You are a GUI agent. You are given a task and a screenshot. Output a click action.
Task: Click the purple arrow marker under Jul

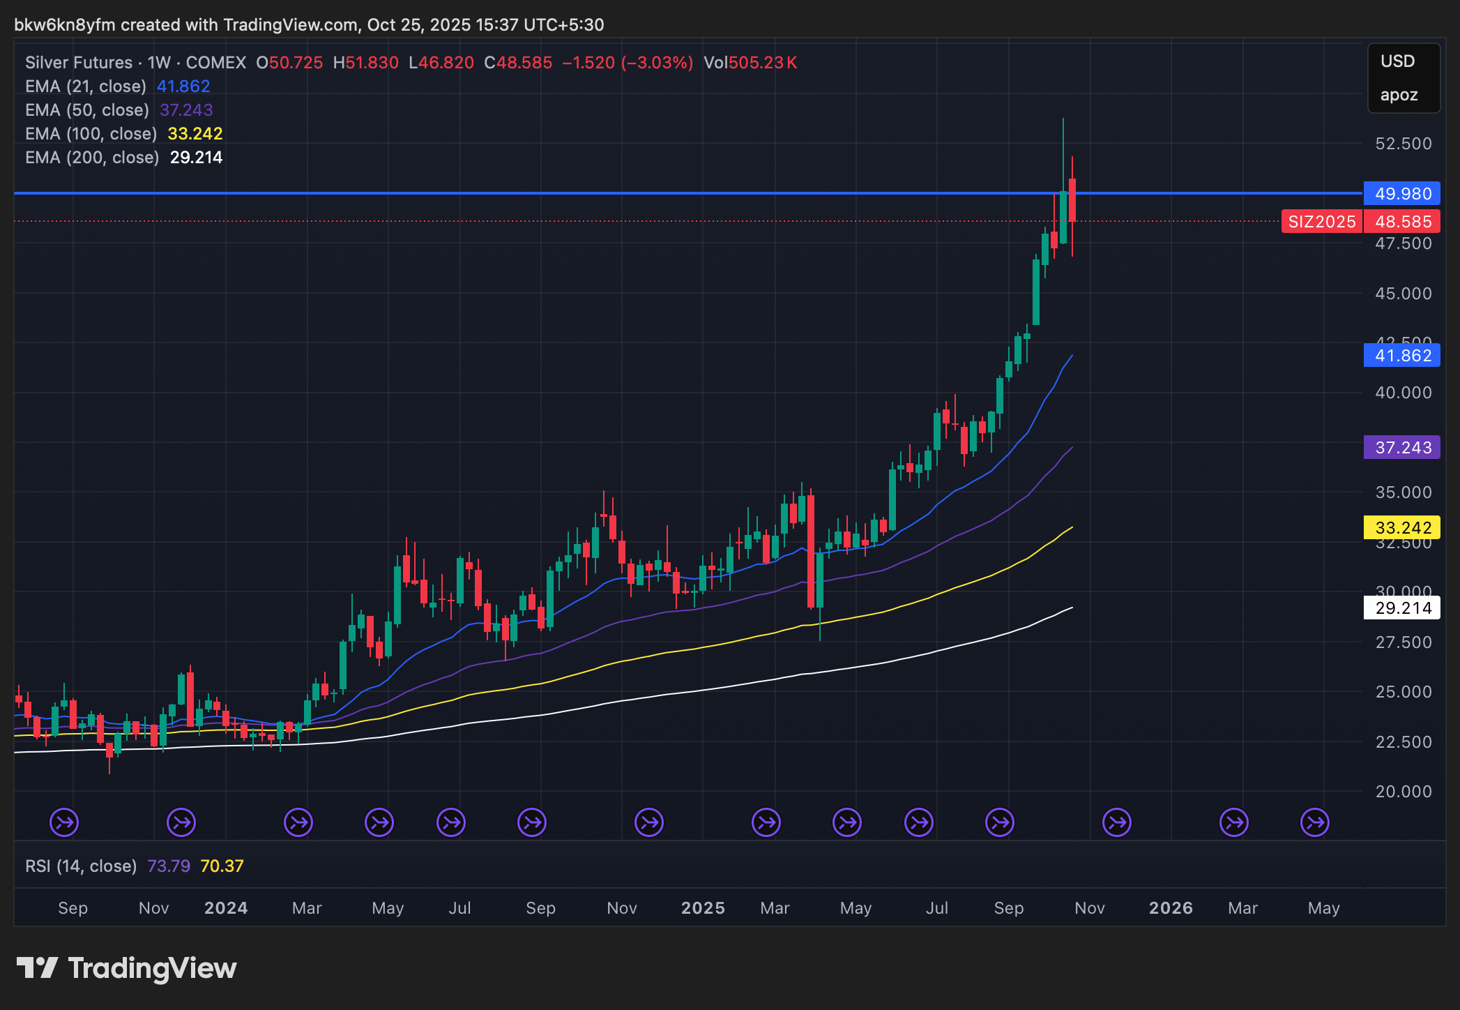[x=450, y=822]
